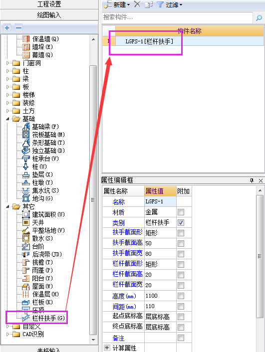Image resolution: width=265 pixels, height=352 pixels.
Task: Select the 保温墙(Q) tree item icon
Action: 26,39
